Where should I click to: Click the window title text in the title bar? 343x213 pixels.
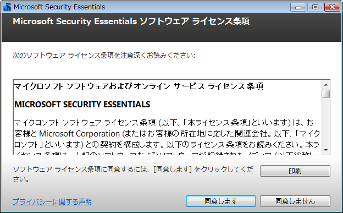pos(59,7)
